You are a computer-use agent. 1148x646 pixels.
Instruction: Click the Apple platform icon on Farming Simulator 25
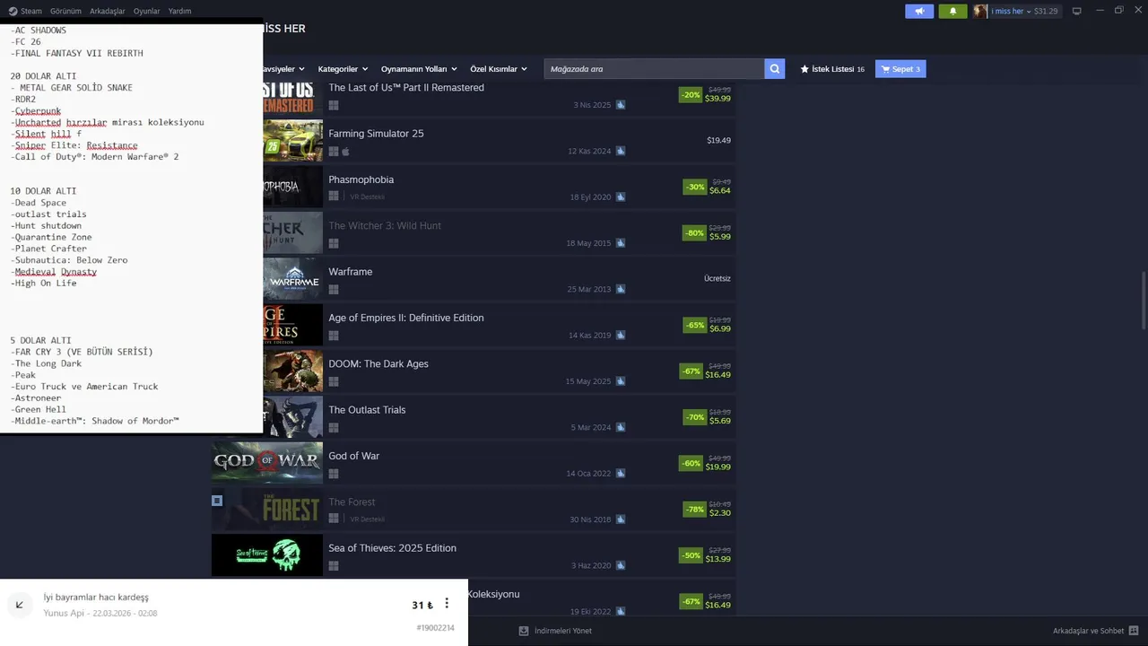[x=345, y=152]
